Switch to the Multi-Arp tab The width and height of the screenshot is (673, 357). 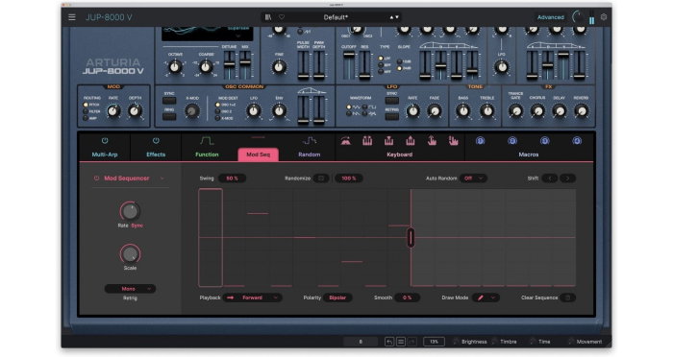(x=105, y=155)
